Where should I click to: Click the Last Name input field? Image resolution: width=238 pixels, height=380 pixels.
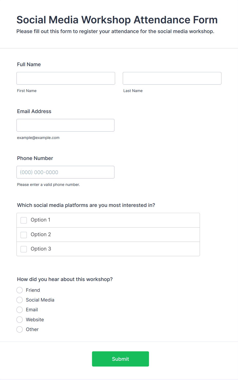(x=172, y=78)
